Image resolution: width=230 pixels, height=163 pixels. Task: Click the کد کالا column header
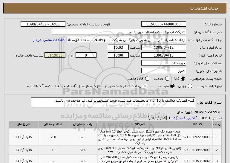point(197,124)
